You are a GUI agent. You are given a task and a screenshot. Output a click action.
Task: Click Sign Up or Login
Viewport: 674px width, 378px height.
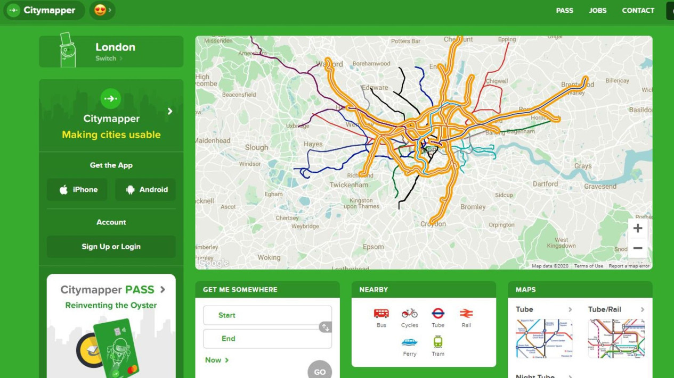tap(111, 246)
